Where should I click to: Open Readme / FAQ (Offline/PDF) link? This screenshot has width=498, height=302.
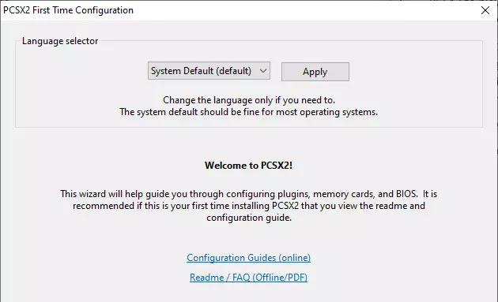click(x=249, y=278)
